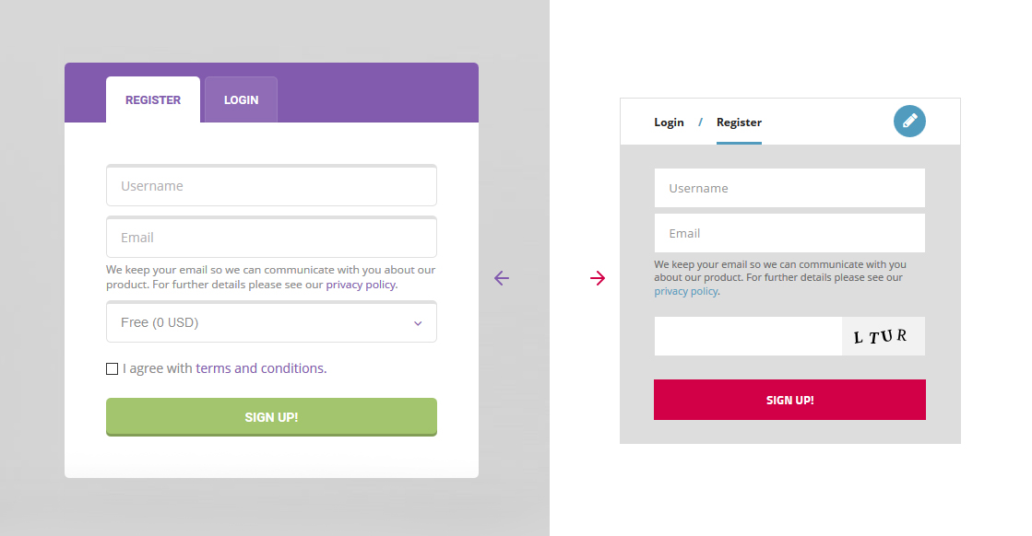
Task: Open the blue privacy policy link
Action: click(x=685, y=291)
